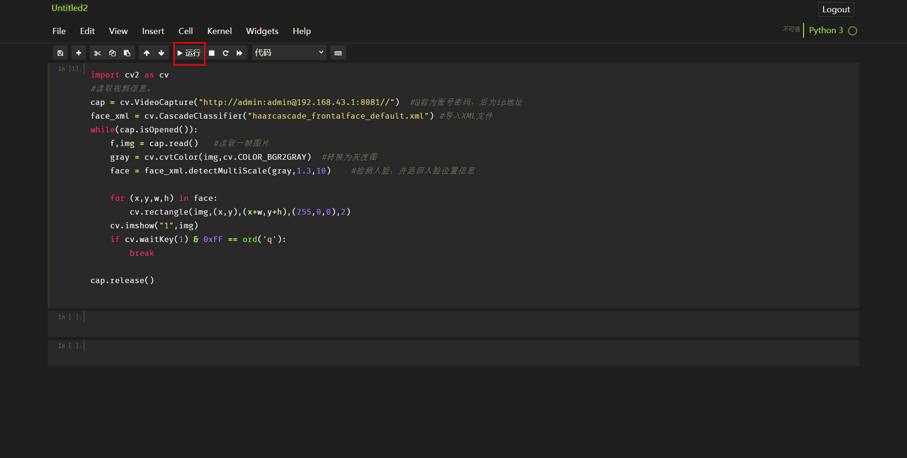The width and height of the screenshot is (907, 458).
Task: Click the In [1] cell prompt
Action: pyautogui.click(x=70, y=69)
